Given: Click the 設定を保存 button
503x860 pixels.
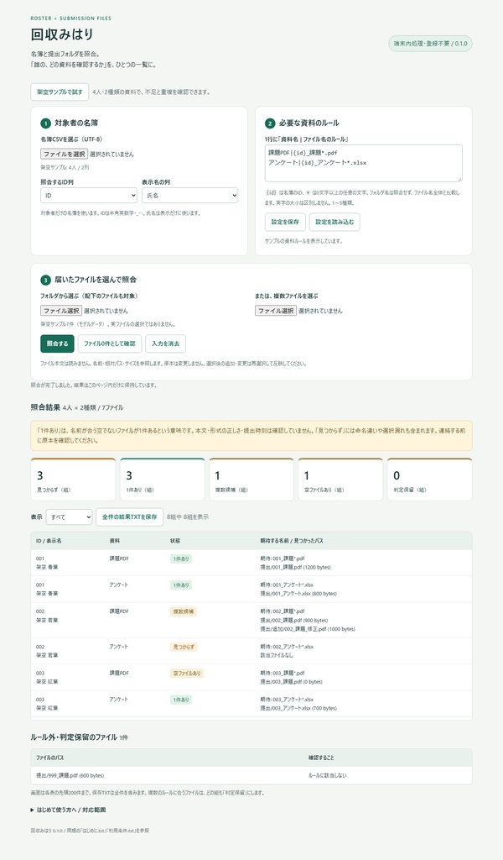Looking at the screenshot, I should (x=285, y=222).
